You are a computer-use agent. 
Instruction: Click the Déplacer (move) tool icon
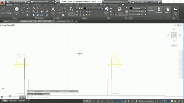[x=34, y=8]
